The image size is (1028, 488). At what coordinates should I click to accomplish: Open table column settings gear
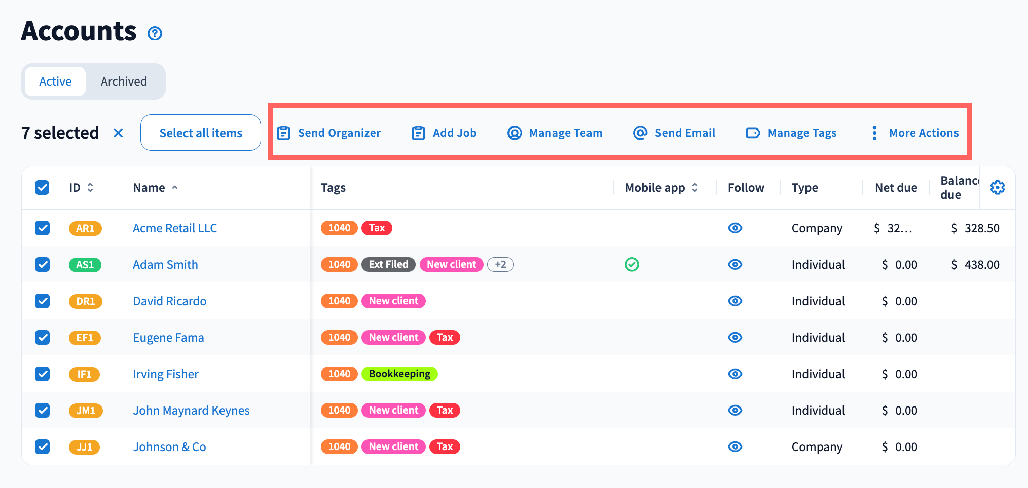pyautogui.click(x=997, y=188)
